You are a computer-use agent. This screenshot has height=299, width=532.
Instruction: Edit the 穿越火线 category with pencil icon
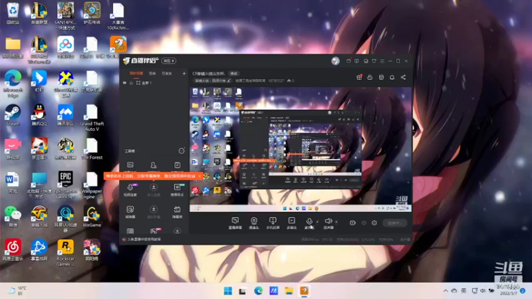(229, 80)
